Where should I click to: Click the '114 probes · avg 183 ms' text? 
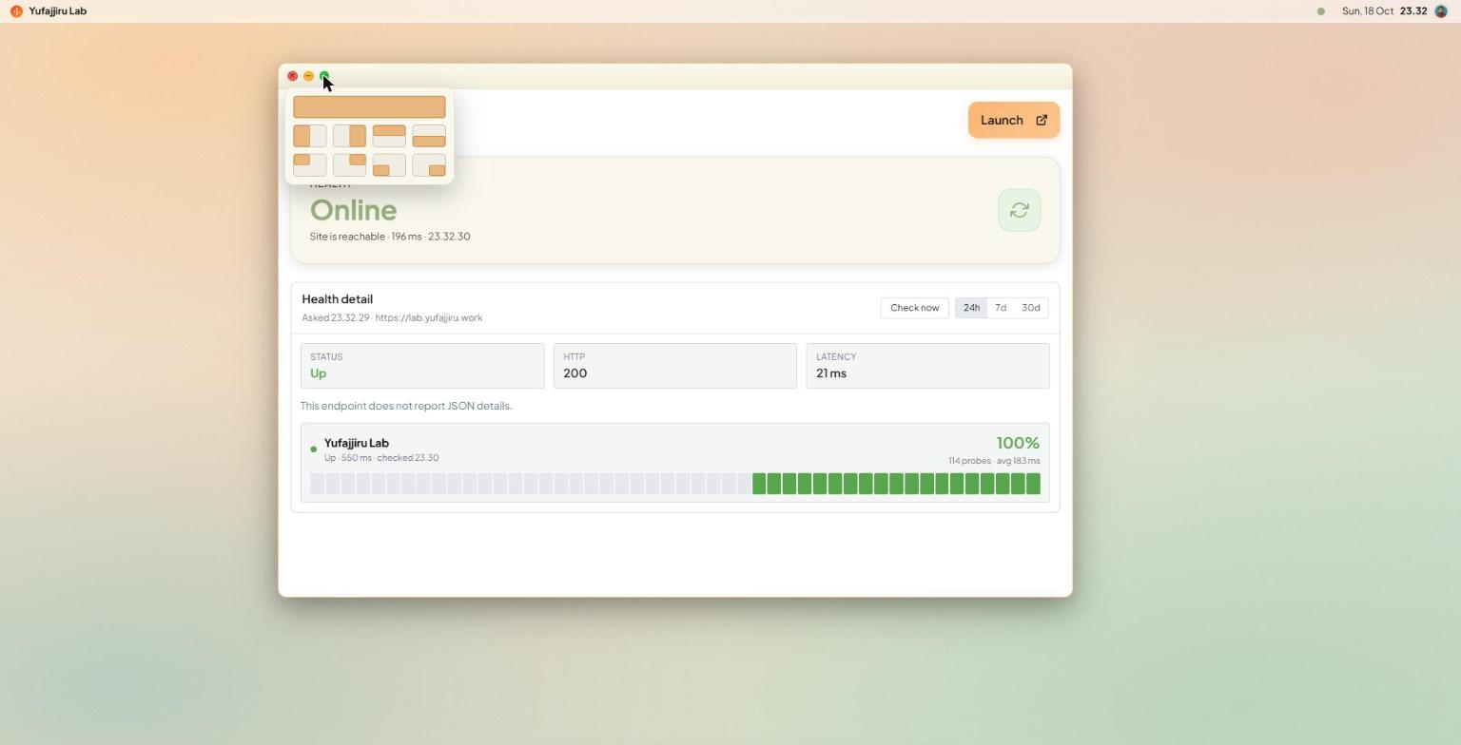tap(994, 461)
